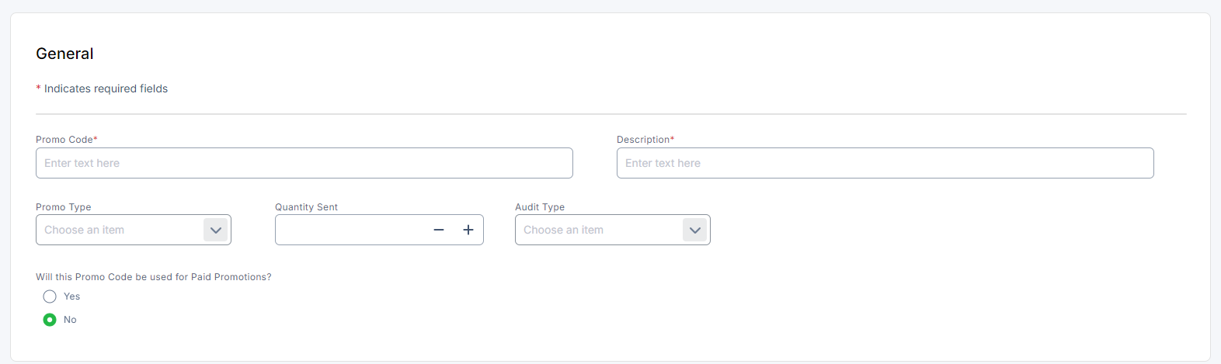Click inside the Quantity Sent number box
The width and height of the screenshot is (1221, 364).
pos(350,230)
